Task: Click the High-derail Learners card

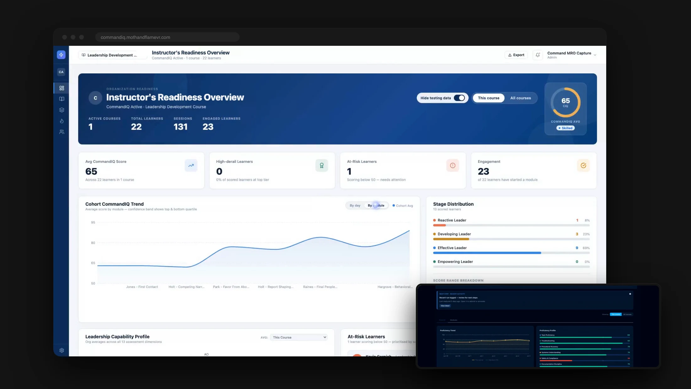Action: (x=272, y=170)
